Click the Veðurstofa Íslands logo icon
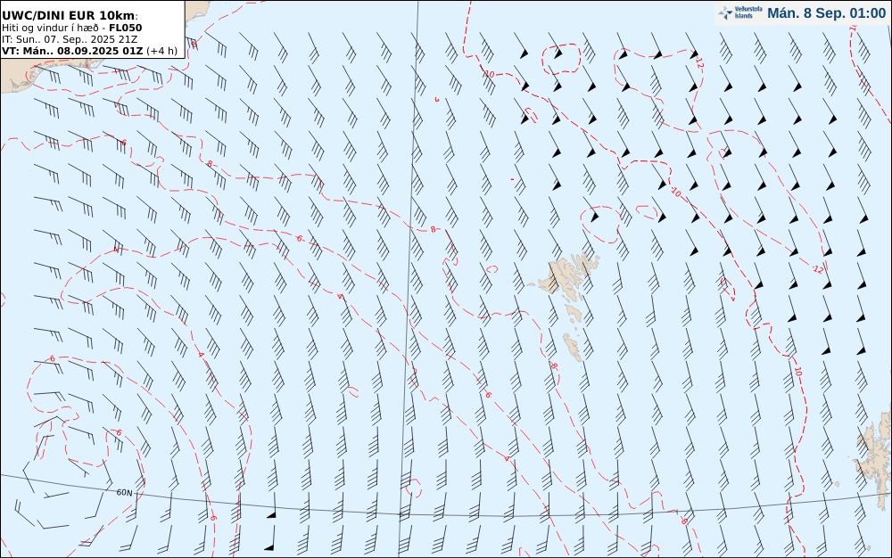The width and height of the screenshot is (892, 558). click(725, 13)
